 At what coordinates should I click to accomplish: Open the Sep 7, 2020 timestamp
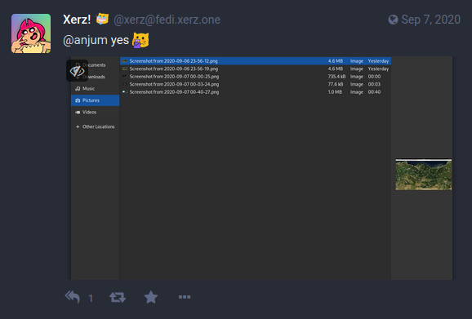click(x=430, y=20)
